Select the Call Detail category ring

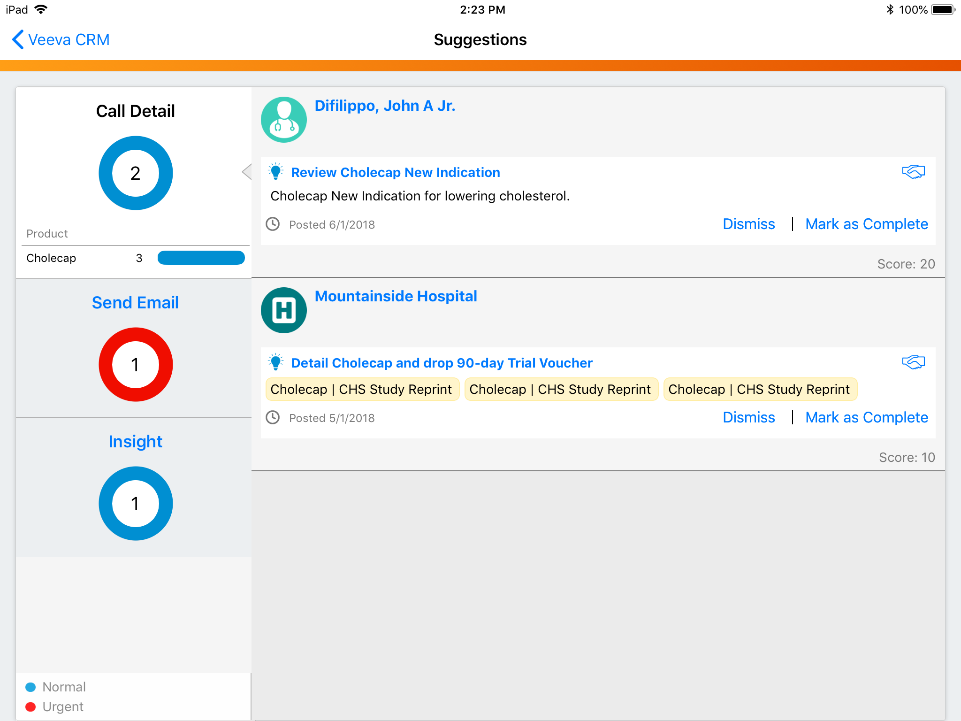(136, 173)
